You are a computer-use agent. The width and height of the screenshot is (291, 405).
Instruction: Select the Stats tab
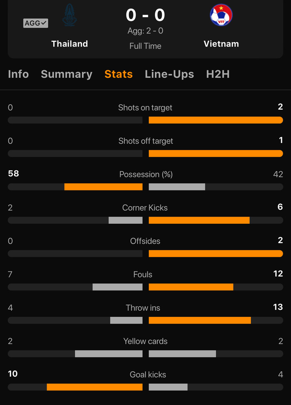click(x=118, y=74)
